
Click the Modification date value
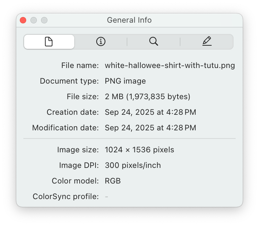click(150, 128)
